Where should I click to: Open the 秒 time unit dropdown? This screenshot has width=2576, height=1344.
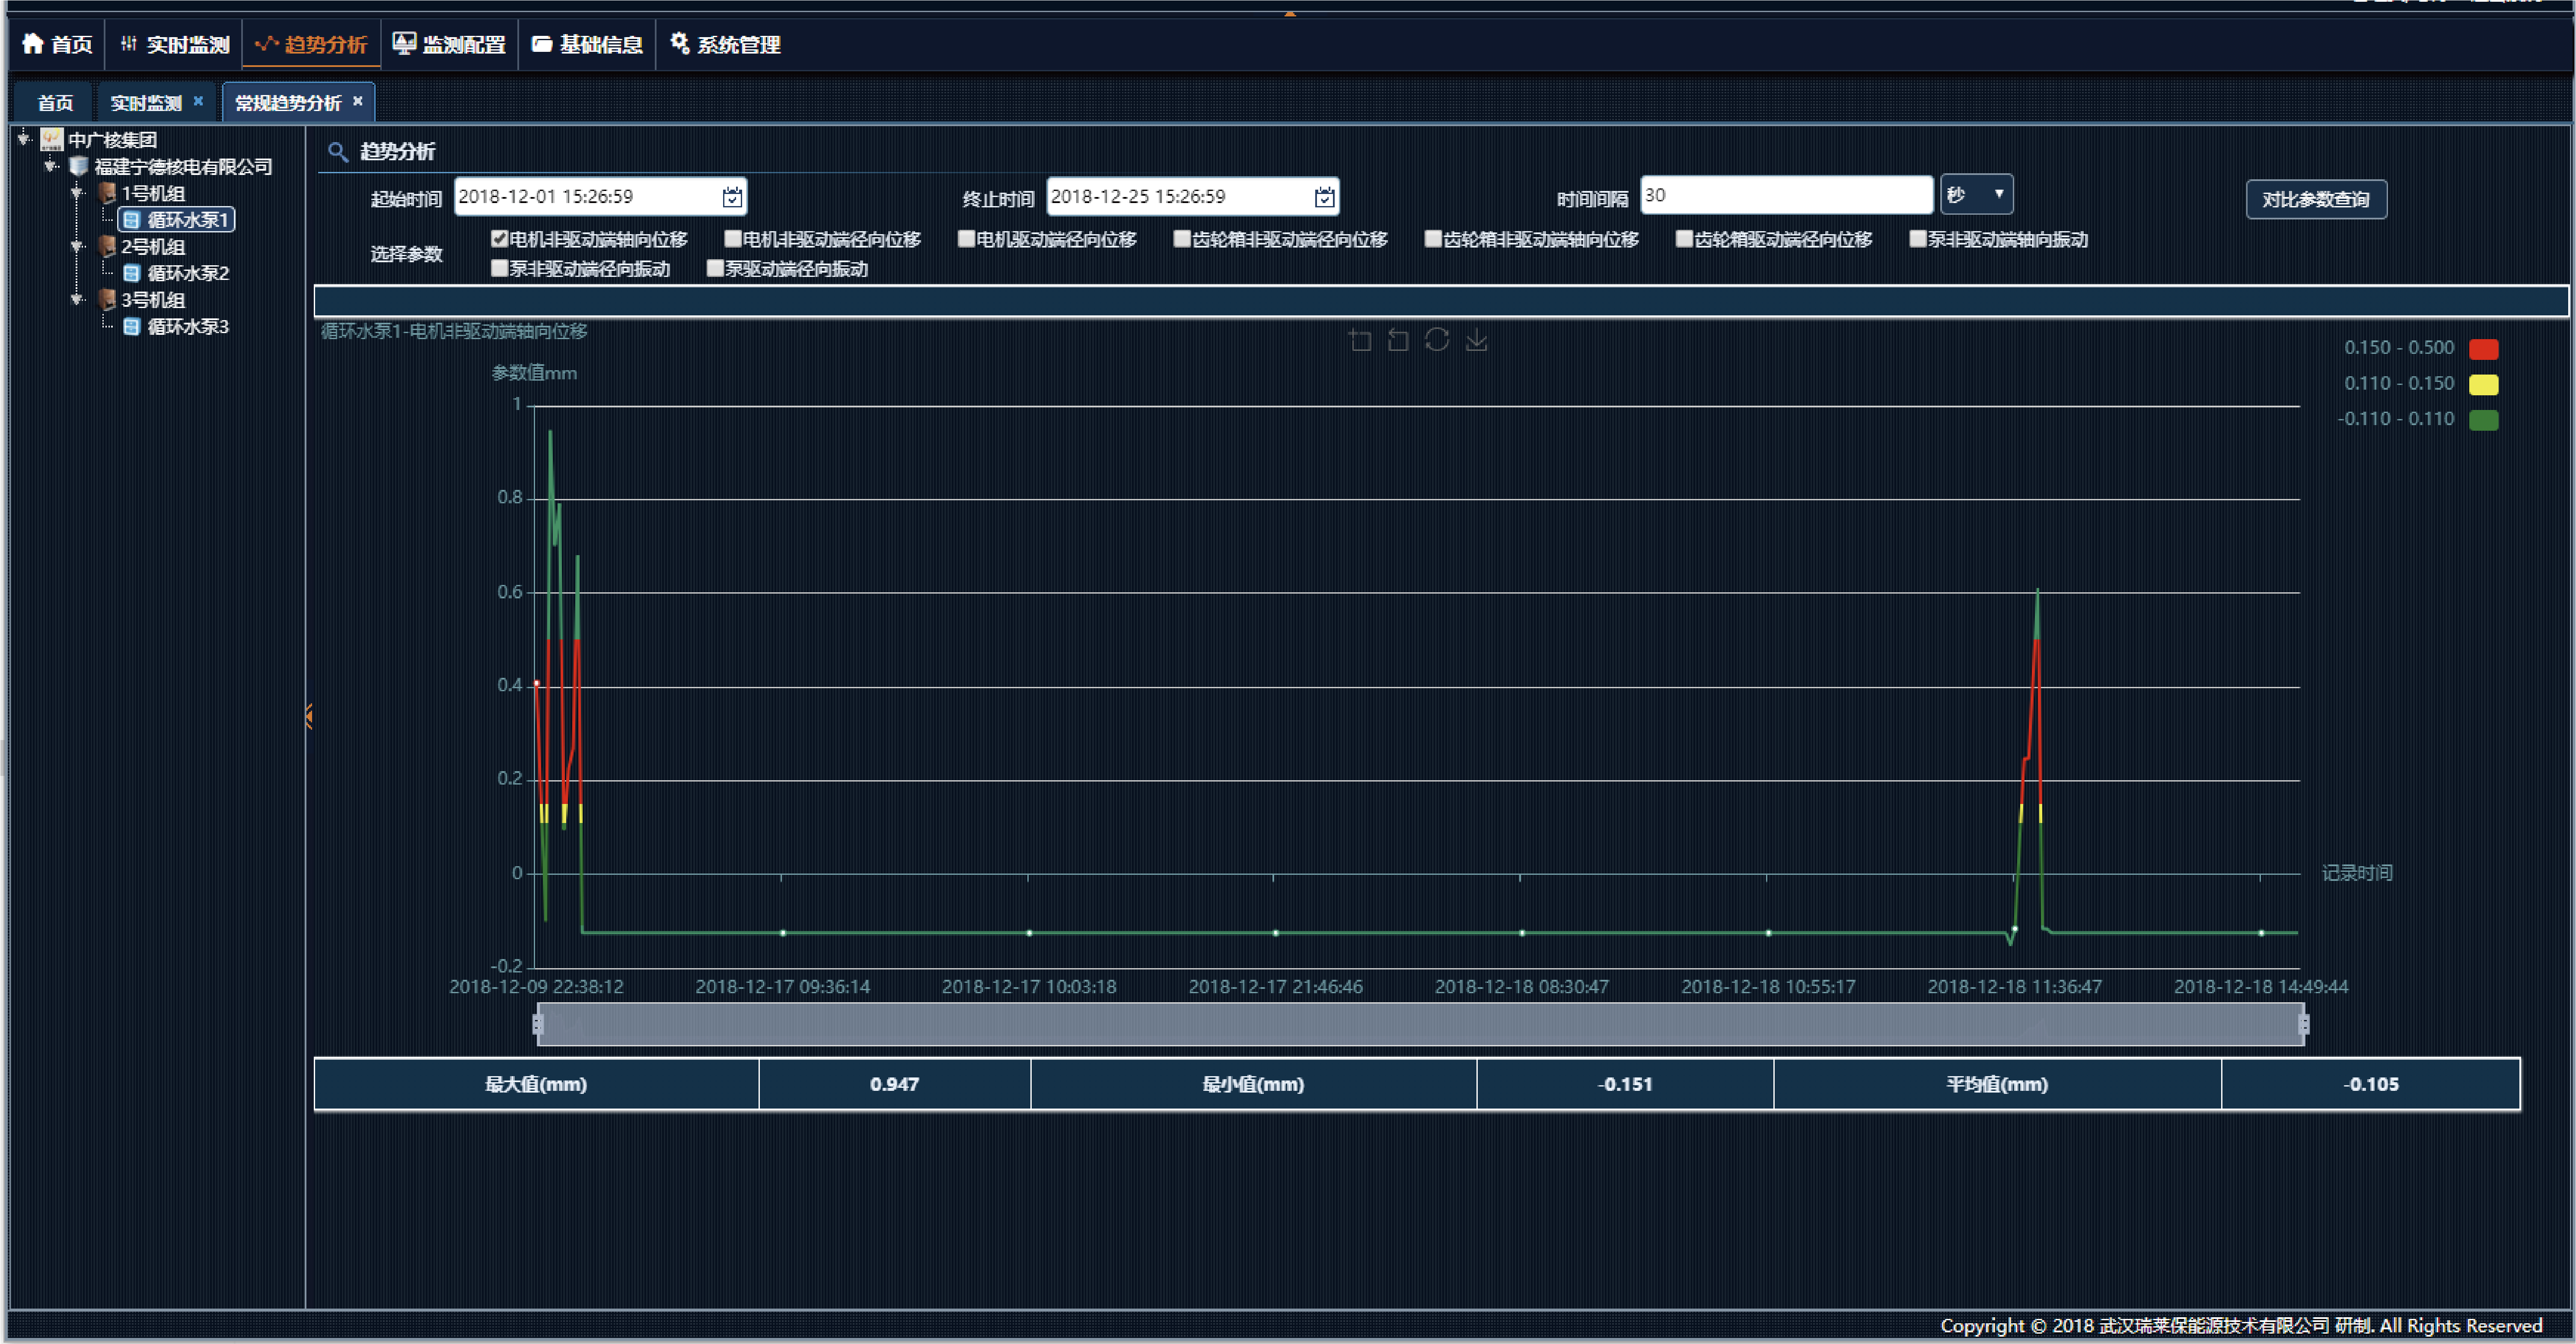[x=1976, y=195]
